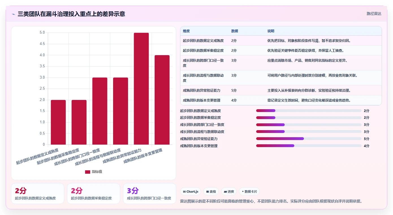The width and height of the screenshot is (393, 215).
Task: Click the 表格 tag icon
Action: 208,192
